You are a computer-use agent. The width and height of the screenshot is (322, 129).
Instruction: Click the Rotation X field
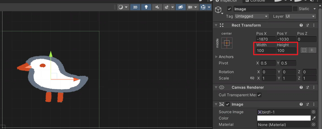(x=268, y=72)
